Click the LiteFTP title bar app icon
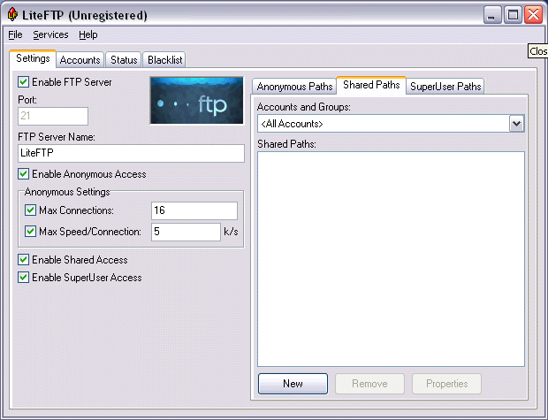Viewport: 548px width, 420px height. click(x=12, y=15)
